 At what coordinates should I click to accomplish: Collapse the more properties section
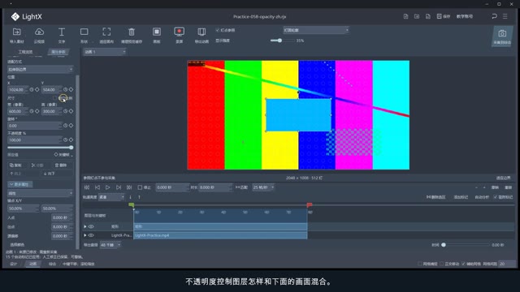click(x=19, y=184)
